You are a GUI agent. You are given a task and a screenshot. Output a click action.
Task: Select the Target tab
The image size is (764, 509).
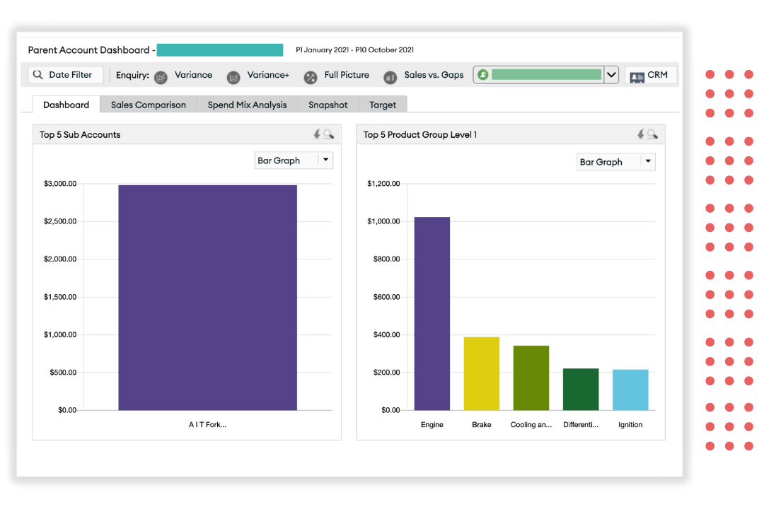pos(383,105)
